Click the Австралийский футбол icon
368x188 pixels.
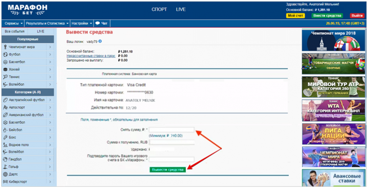(x=5, y=100)
